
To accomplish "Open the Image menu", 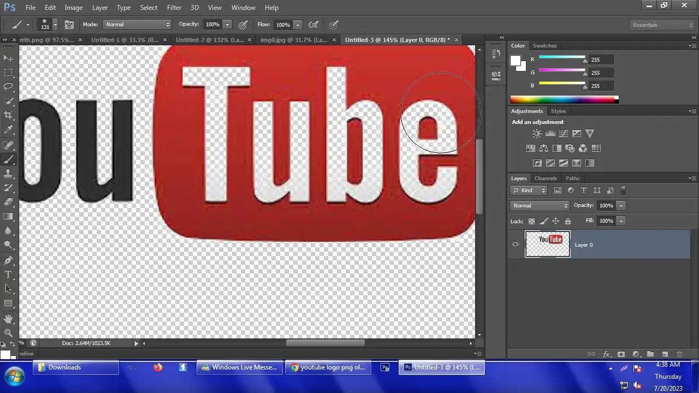I will [x=74, y=8].
